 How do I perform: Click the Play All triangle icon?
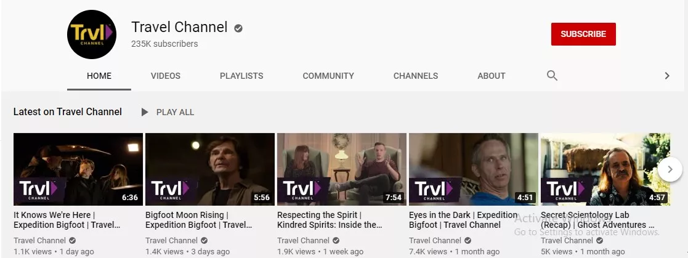[x=144, y=112]
